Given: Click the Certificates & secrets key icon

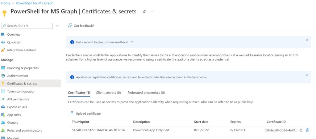Looking at the screenshot, I should click(x=3, y=84).
